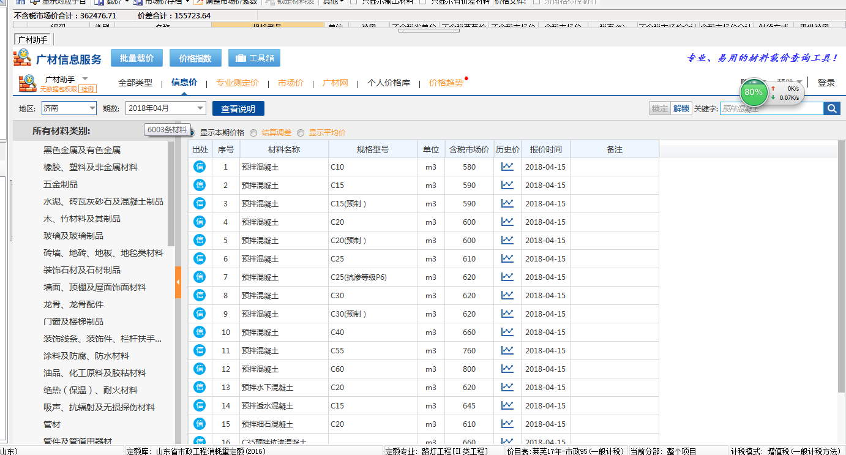The height and width of the screenshot is (455, 846).
Task: Click the 信 source icon for row 6
Action: pyautogui.click(x=200, y=258)
